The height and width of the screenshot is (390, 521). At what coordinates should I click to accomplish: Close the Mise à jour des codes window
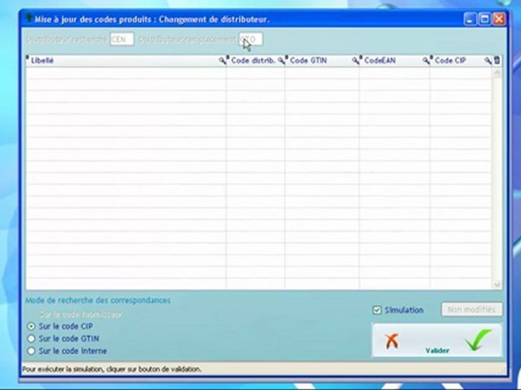pyautogui.click(x=499, y=19)
